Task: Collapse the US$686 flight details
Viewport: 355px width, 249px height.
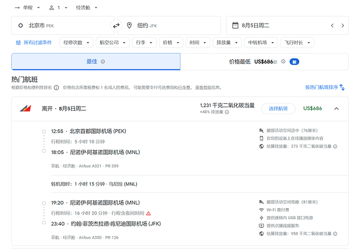Action: (x=336, y=109)
